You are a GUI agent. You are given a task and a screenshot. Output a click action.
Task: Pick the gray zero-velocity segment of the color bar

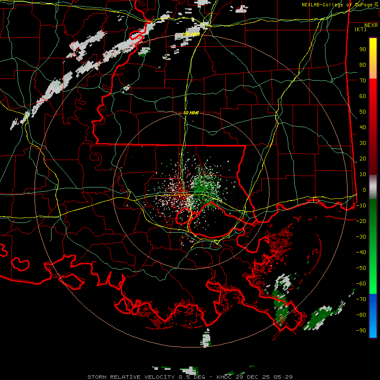click(373, 187)
